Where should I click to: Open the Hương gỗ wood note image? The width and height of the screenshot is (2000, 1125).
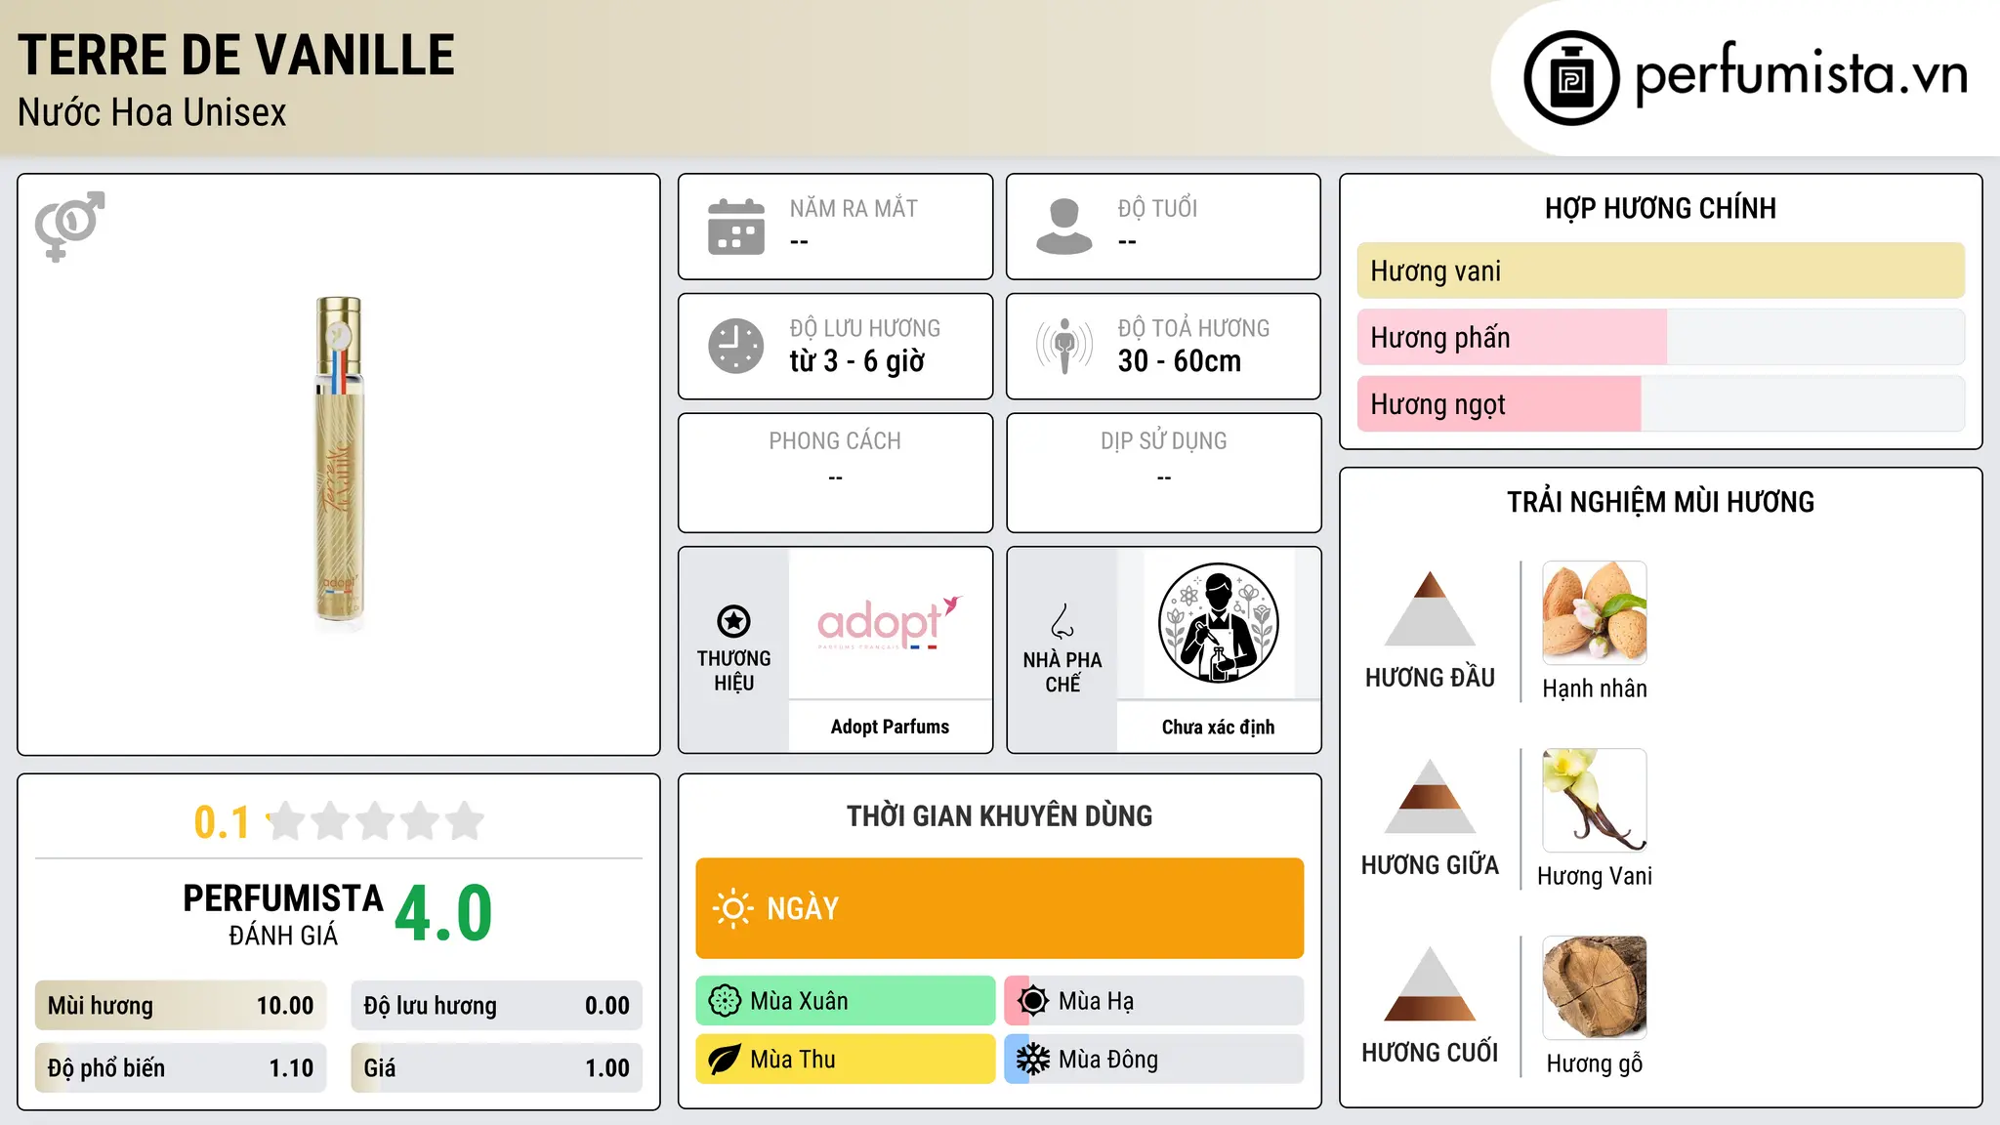pos(1594,987)
